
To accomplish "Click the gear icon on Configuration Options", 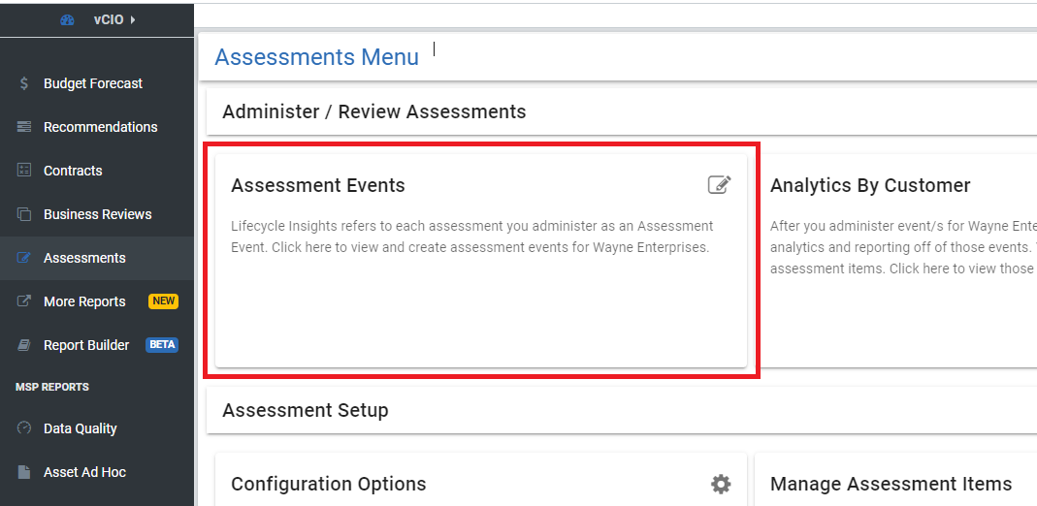I will 720,484.
